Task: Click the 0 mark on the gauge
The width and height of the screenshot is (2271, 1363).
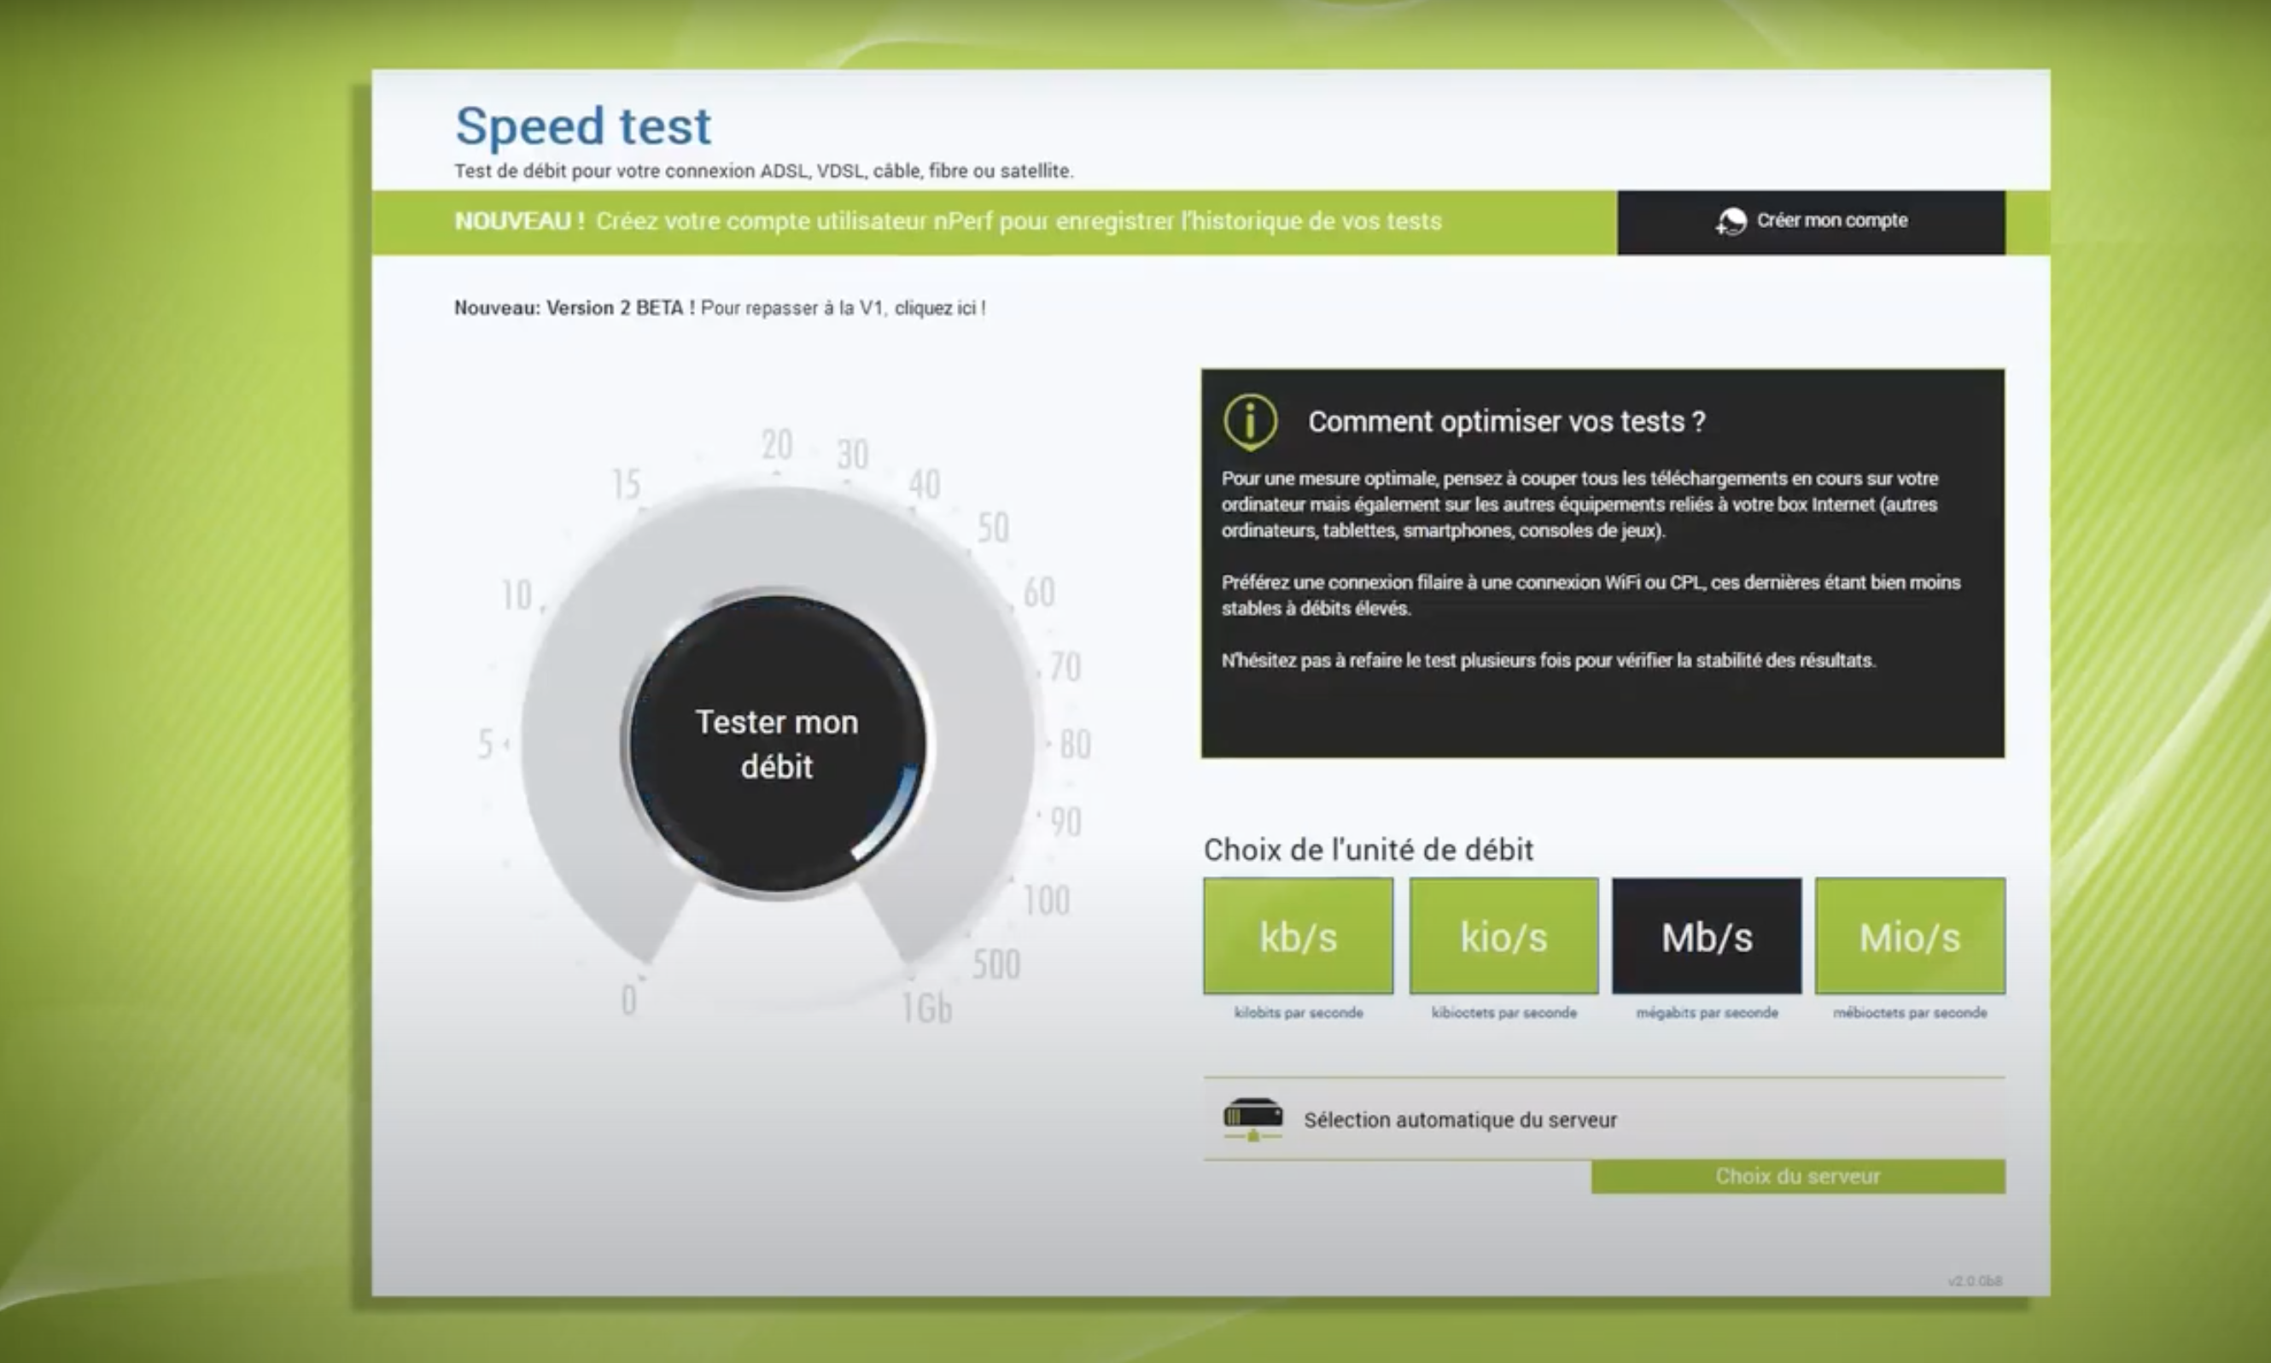Action: 628,1000
